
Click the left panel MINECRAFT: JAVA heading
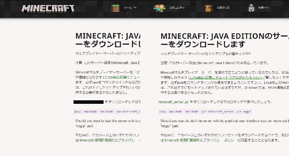[108, 40]
